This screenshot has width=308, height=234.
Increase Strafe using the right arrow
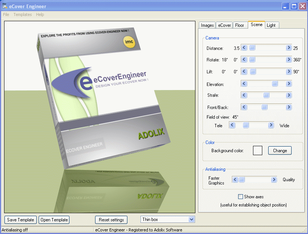click(289, 95)
